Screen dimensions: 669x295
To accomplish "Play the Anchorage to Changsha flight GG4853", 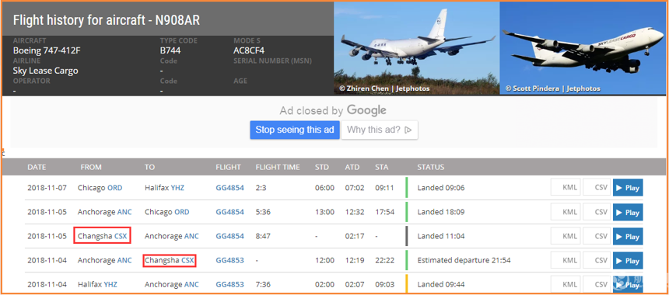I will click(x=628, y=261).
